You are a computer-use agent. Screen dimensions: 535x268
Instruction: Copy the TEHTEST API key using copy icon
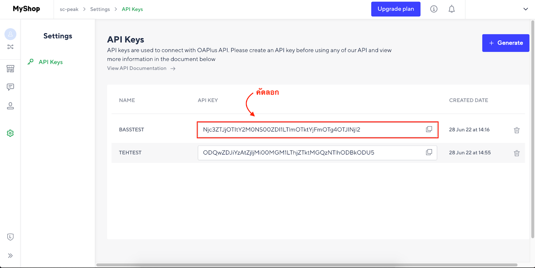[x=429, y=152]
